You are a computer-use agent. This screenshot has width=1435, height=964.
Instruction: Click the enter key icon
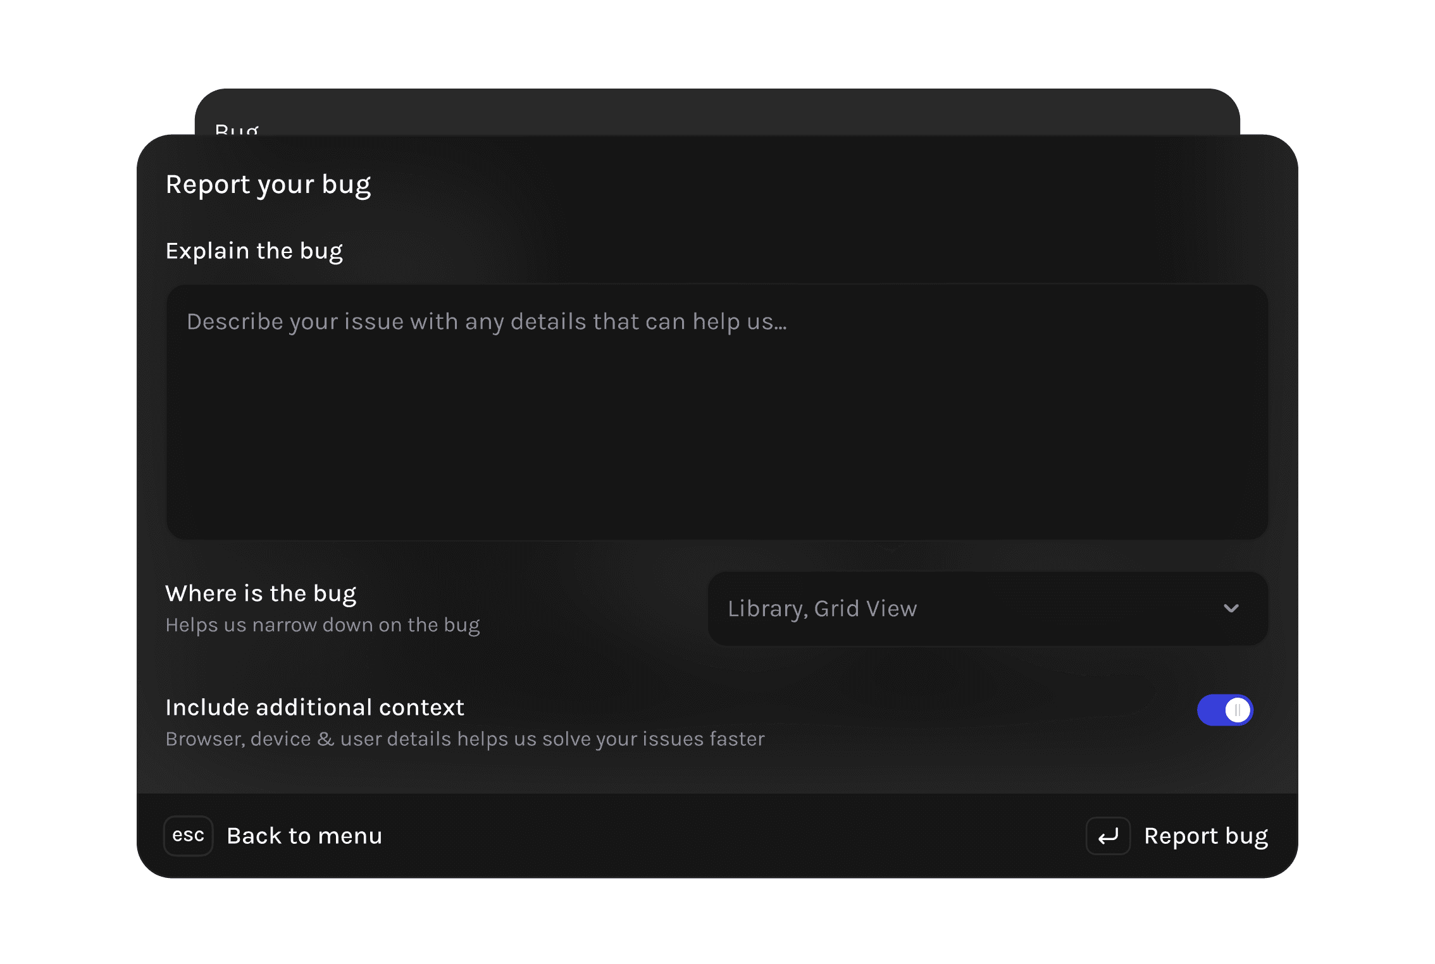[1108, 836]
